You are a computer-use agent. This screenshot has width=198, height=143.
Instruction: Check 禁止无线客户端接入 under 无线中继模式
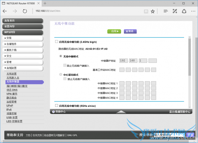65,65
